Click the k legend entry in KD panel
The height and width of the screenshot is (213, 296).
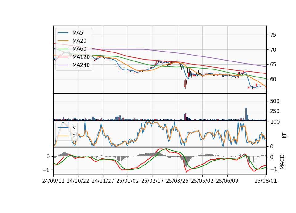point(74,127)
